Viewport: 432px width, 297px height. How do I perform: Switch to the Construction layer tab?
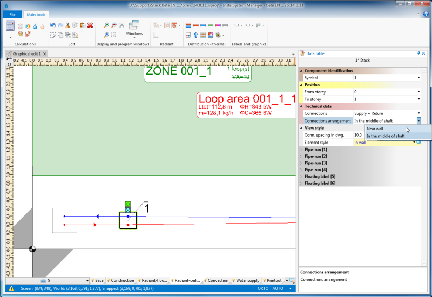coord(120,280)
